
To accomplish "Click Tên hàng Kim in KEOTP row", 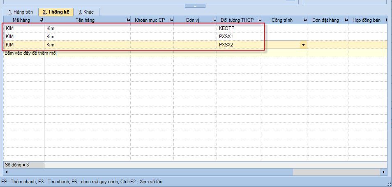I will [87, 28].
